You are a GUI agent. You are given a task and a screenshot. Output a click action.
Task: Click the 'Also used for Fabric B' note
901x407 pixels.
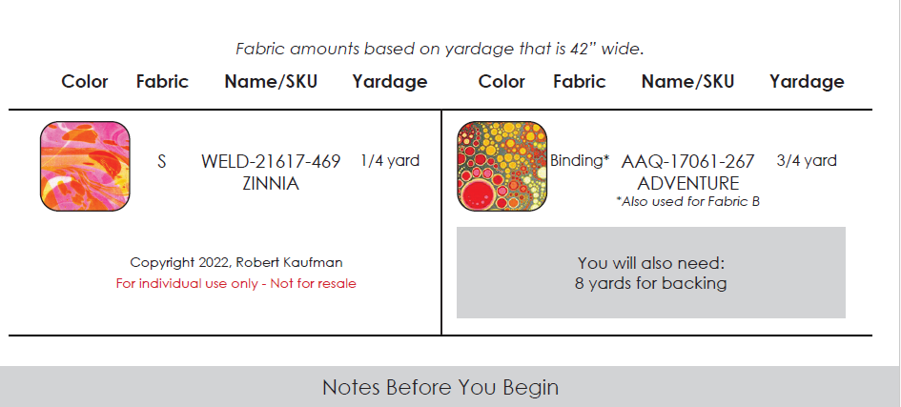[x=687, y=201]
